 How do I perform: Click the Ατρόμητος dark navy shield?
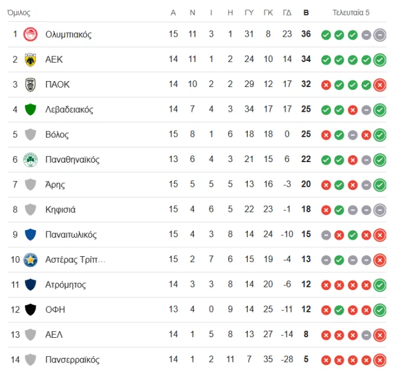[30, 285]
